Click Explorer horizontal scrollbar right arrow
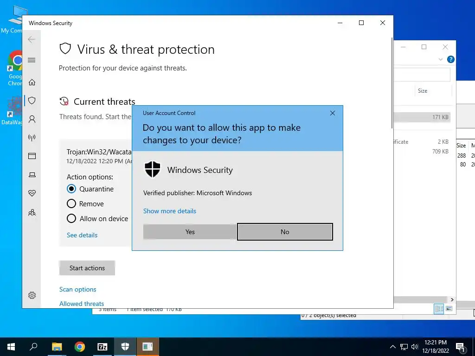This screenshot has height=356, width=475. point(452,299)
